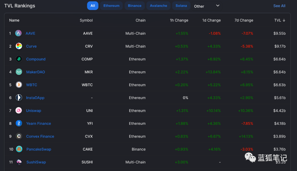The height and width of the screenshot is (171, 297).
Task: Click the WBTC bitcoin logo icon
Action: click(19, 85)
